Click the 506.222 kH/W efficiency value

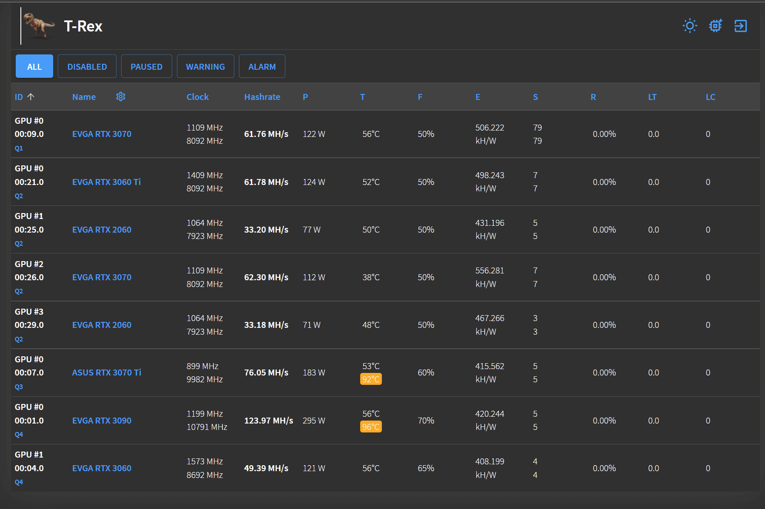490,134
